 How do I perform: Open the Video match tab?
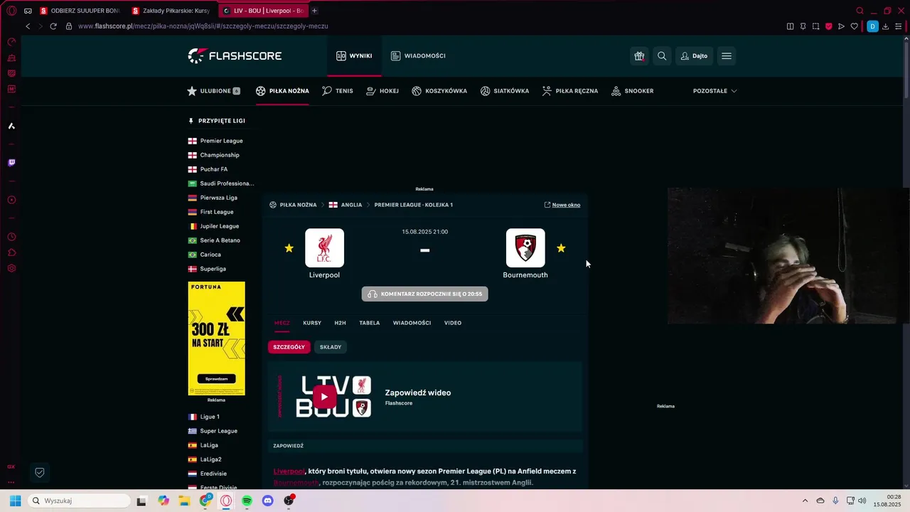[453, 323]
